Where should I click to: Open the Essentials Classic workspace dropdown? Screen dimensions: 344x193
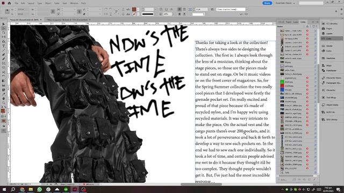(285, 3)
